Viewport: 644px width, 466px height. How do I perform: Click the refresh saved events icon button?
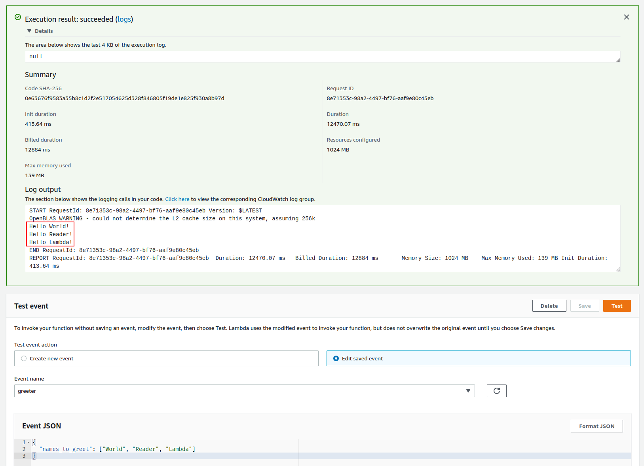(496, 391)
